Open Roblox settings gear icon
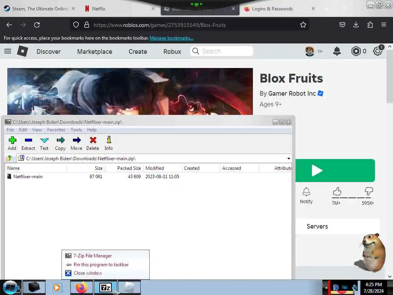The image size is (393, 295). tap(378, 51)
